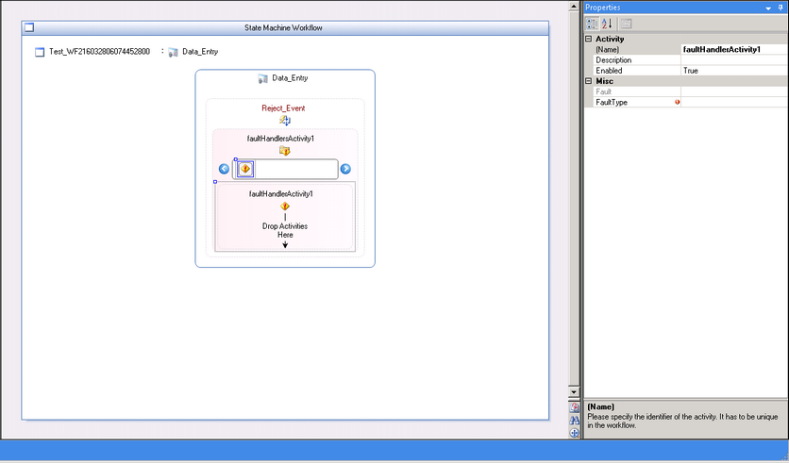Click the workflow icon beside Test_WF216032806074452800
789x463 pixels.
pyautogui.click(x=40, y=52)
